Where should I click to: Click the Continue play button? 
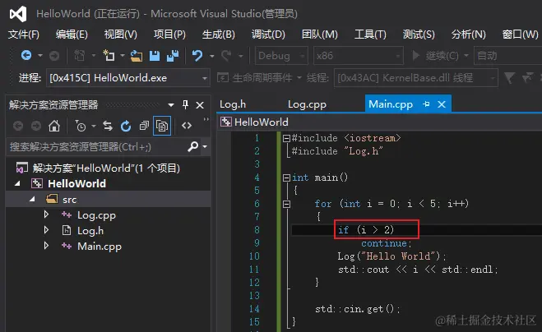click(416, 55)
